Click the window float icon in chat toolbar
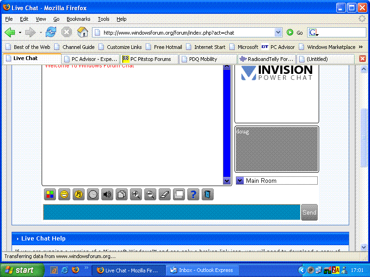 click(179, 194)
